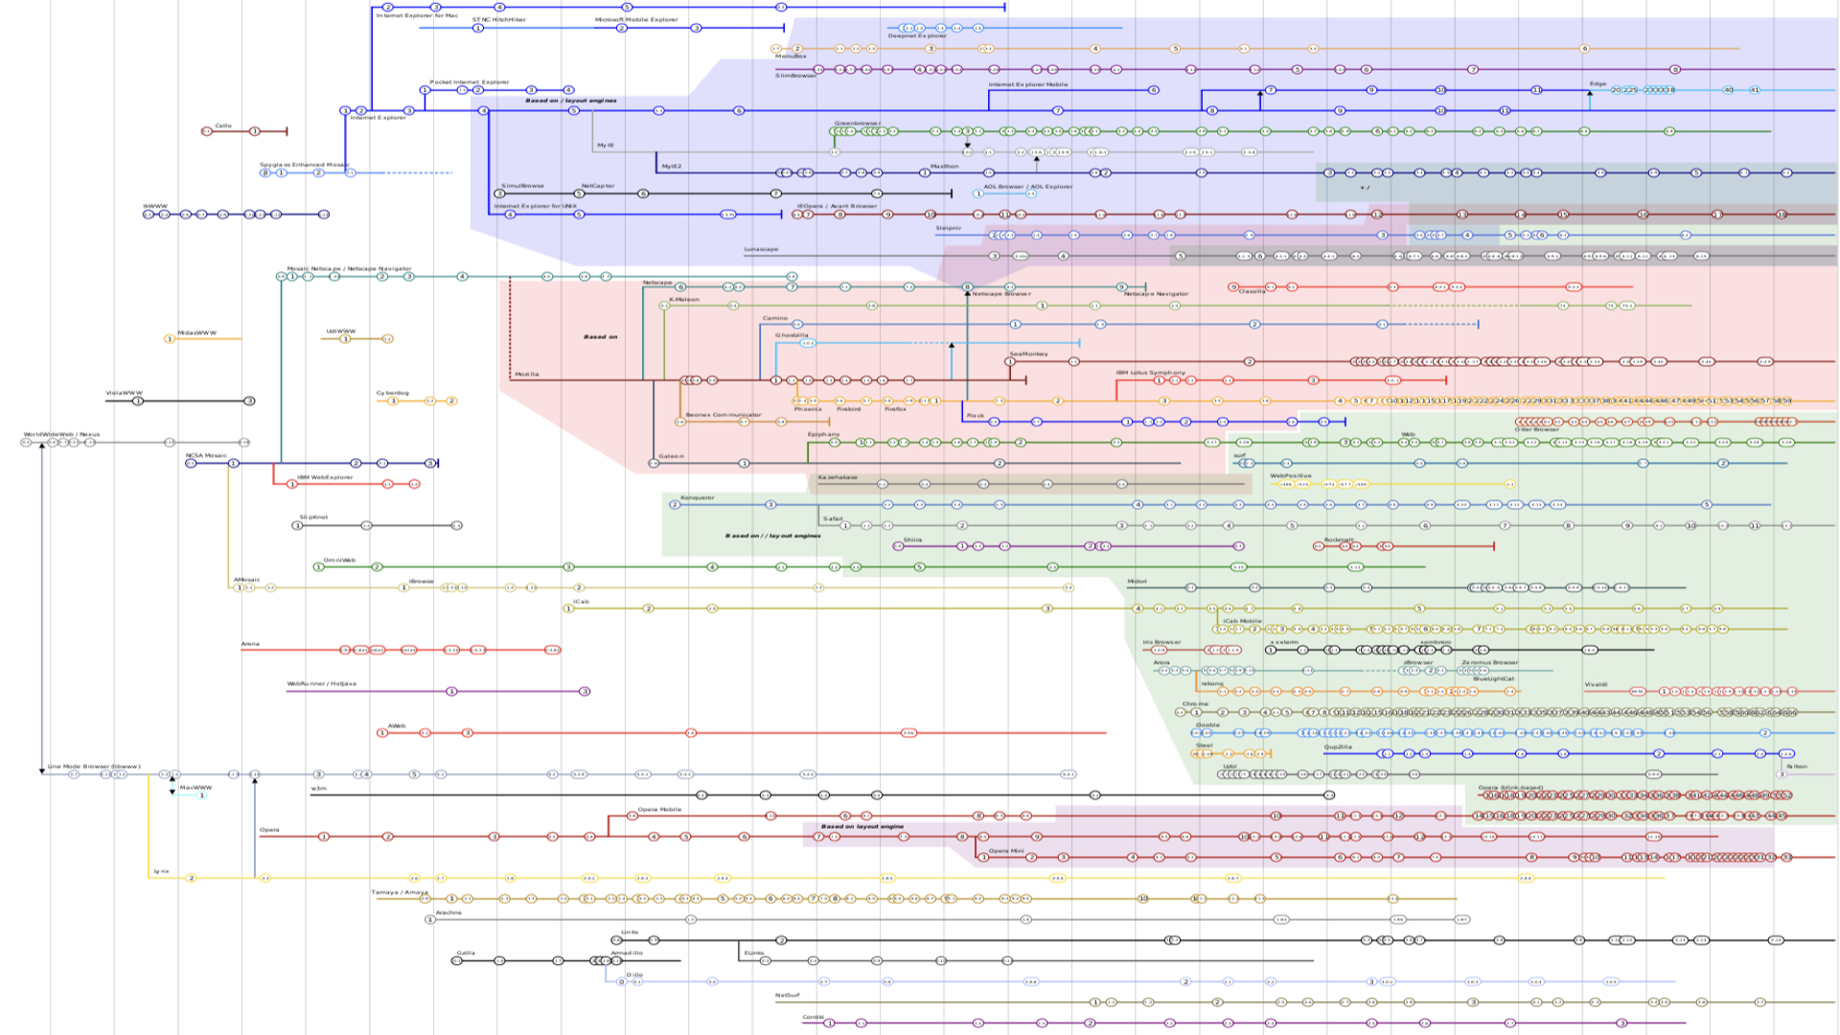This screenshot has height=1035, width=1840.
Task: Click the "Konqueror" label
Action: (x=697, y=498)
